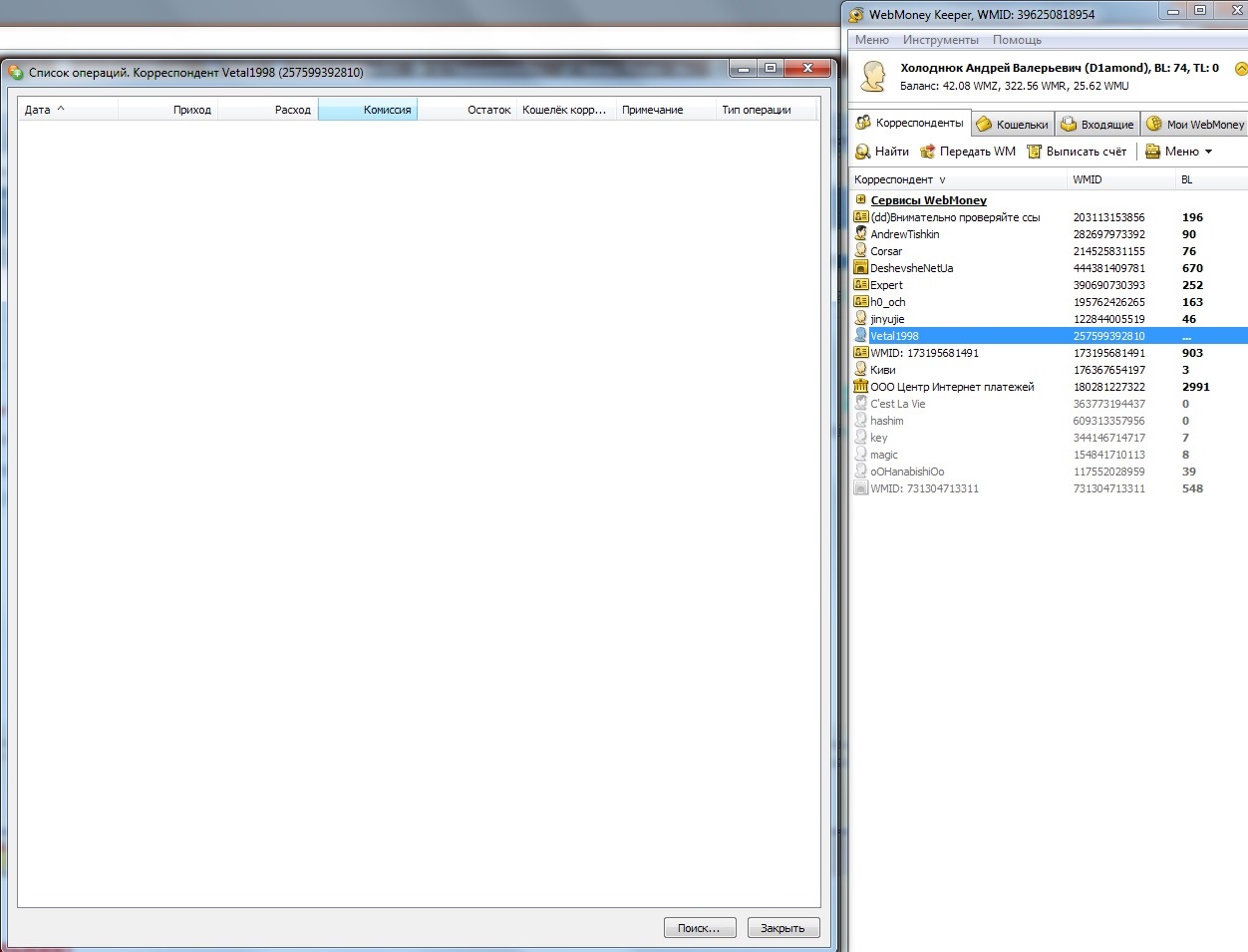This screenshot has height=952, width=1248.
Task: Click the Комиссия column header
Action: [x=368, y=110]
